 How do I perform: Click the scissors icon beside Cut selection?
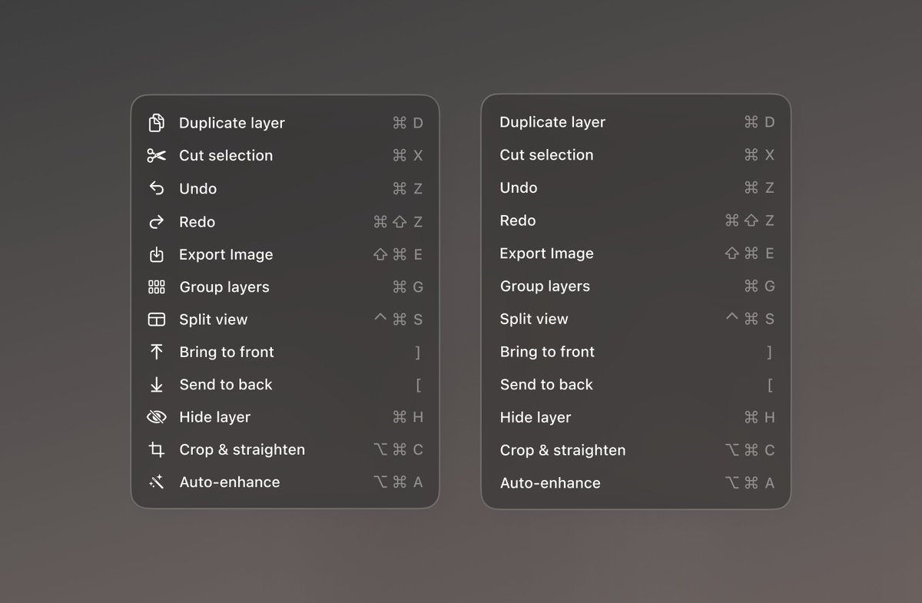point(157,156)
